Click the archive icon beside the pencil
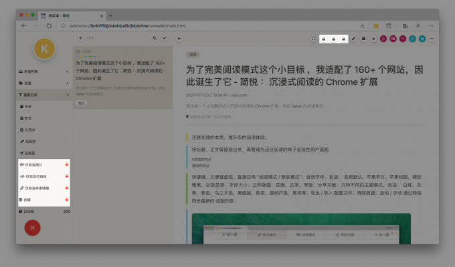 (363, 39)
